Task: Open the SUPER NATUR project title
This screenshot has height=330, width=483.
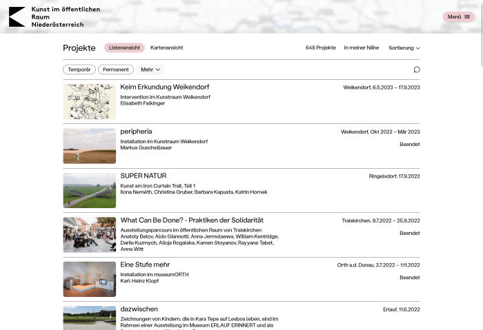Action: 143,176
